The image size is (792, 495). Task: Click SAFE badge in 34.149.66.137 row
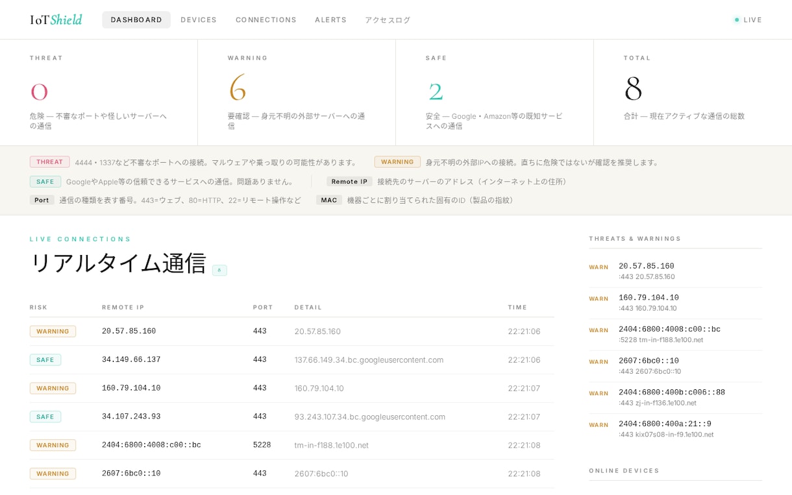coord(45,360)
